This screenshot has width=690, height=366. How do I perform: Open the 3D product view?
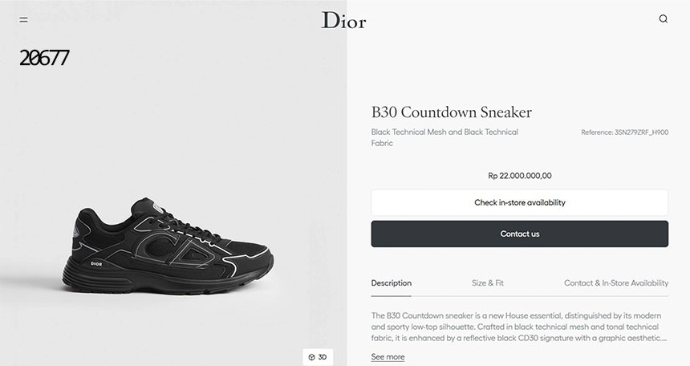(x=318, y=357)
